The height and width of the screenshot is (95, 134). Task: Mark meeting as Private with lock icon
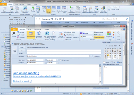114,32
